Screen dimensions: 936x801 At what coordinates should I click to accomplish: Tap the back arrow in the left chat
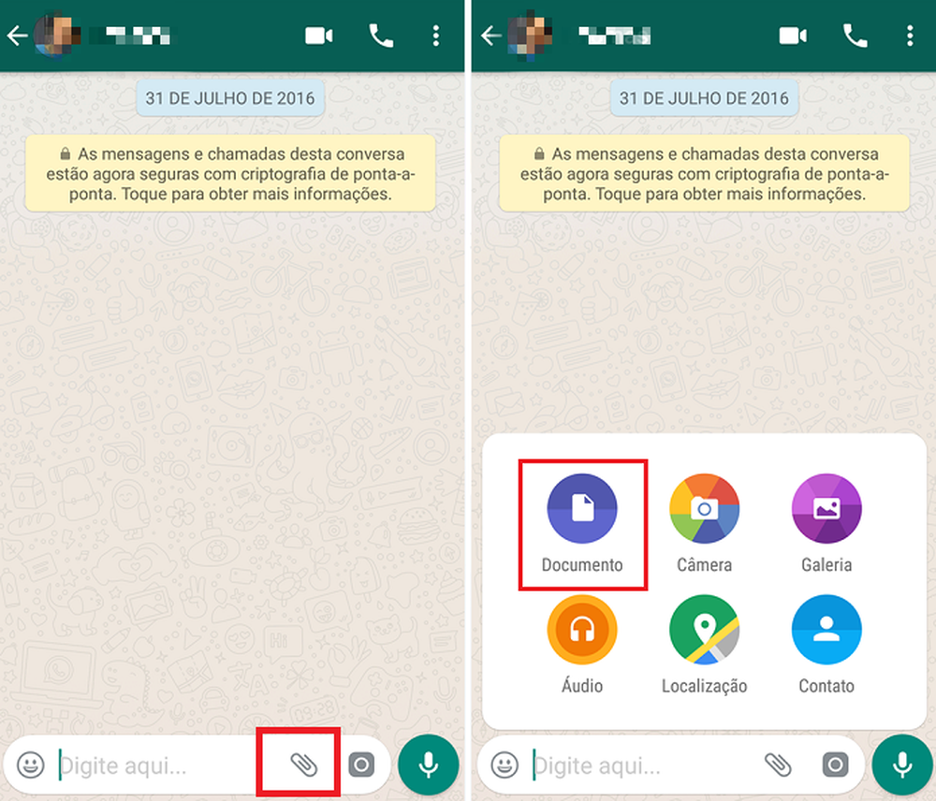[x=17, y=36]
